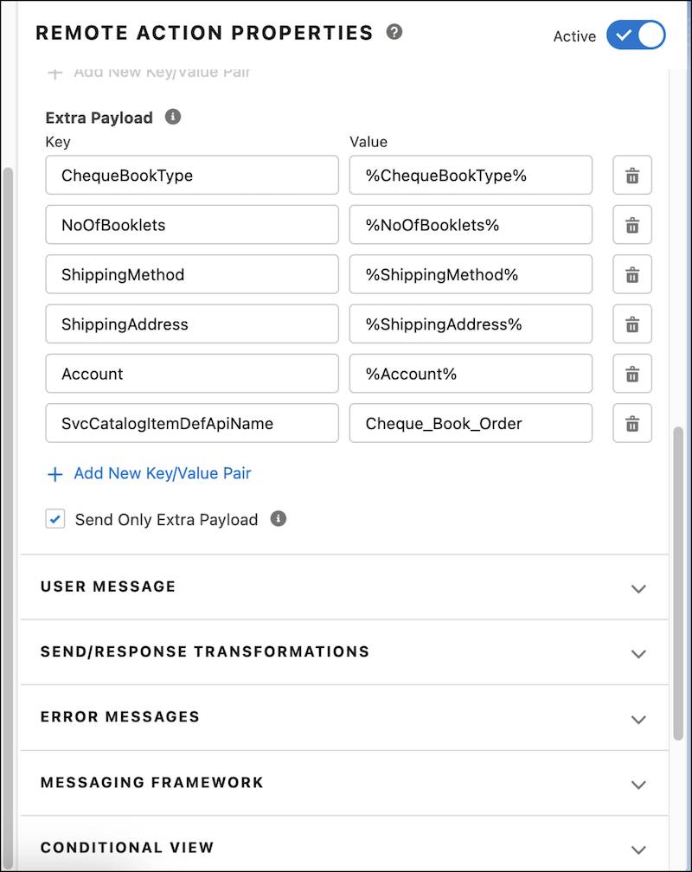Delete the ChequeBookType key/value pair

(631, 175)
